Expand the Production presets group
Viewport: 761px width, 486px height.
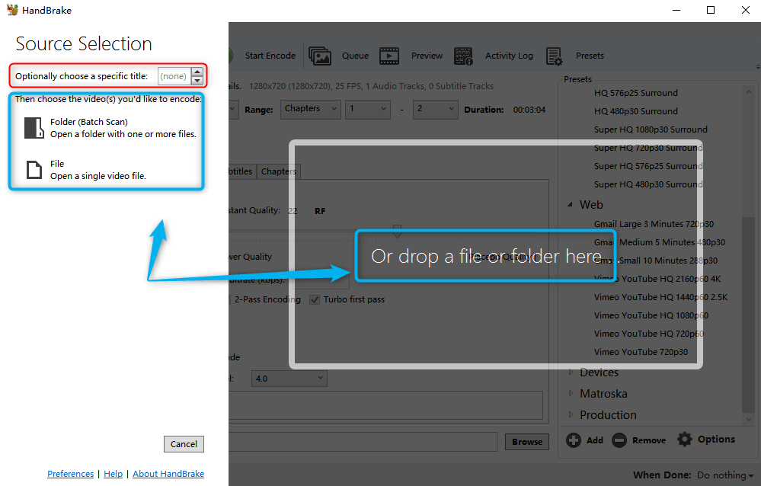(571, 414)
